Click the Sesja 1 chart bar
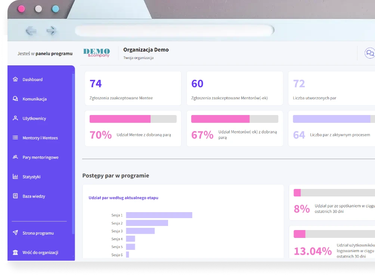Viewport: 375px width, 276px height. pos(159,215)
